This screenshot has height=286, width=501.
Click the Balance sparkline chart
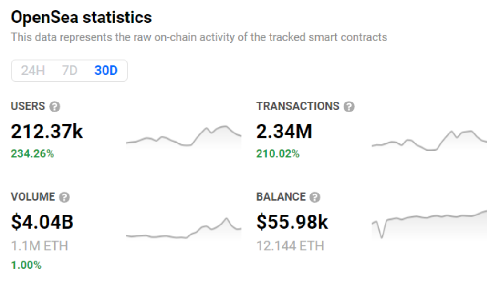[429, 223]
